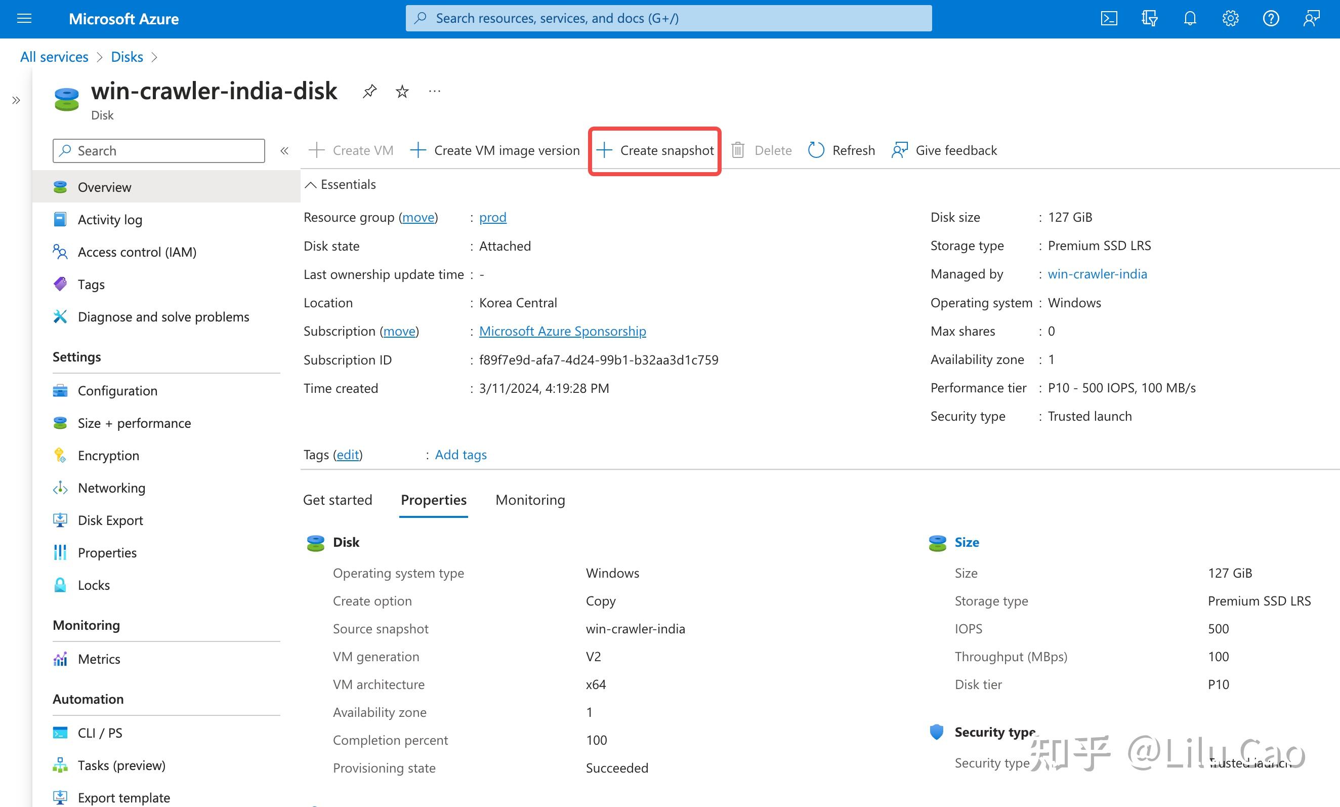This screenshot has height=807, width=1340.
Task: Select Overview in the sidebar
Action: (x=166, y=187)
